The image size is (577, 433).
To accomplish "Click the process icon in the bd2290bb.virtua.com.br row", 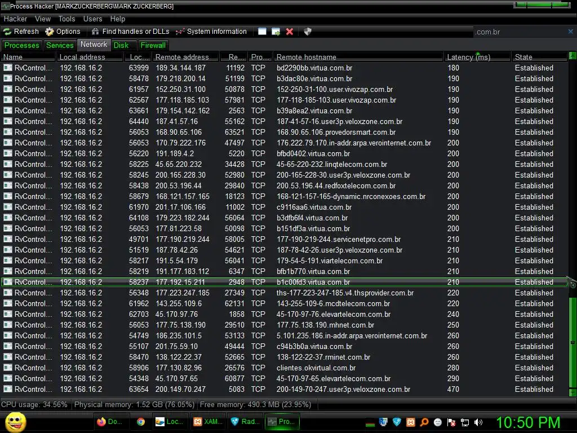I will point(8,68).
